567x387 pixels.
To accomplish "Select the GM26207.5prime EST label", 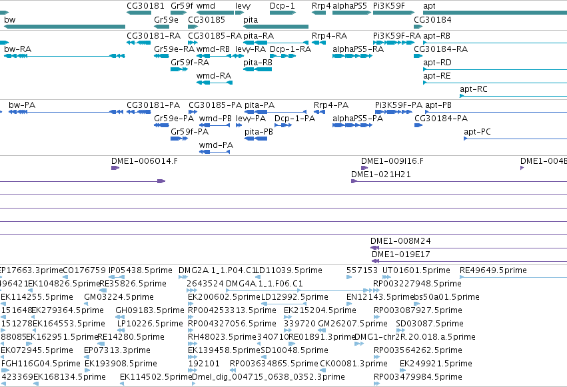I will [x=352, y=324].
